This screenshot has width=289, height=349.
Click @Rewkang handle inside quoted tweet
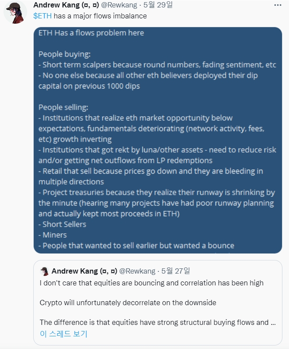coord(137,271)
